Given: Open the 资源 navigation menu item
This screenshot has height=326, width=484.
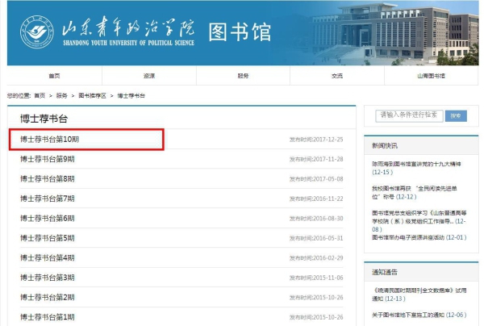Looking at the screenshot, I should (148, 76).
